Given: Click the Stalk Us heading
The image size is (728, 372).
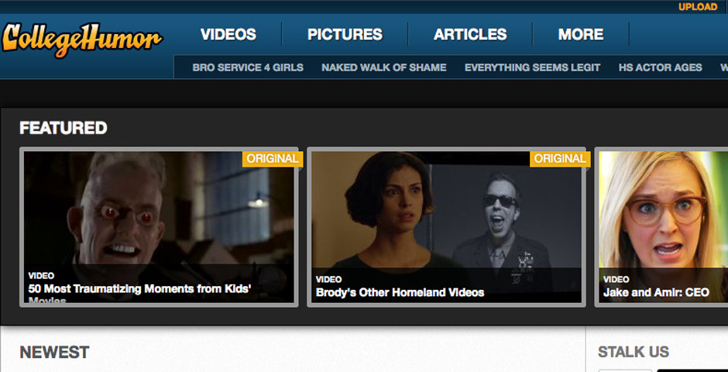Looking at the screenshot, I should (x=634, y=352).
